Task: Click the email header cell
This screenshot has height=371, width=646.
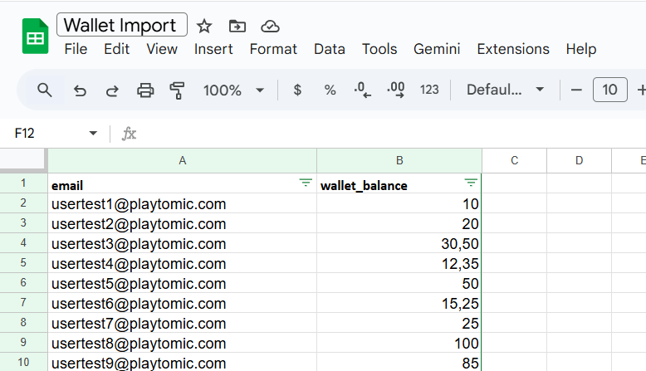Action: point(182,183)
